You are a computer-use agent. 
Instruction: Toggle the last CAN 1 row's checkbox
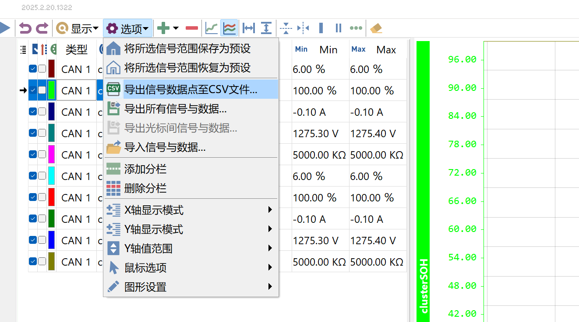(x=32, y=261)
